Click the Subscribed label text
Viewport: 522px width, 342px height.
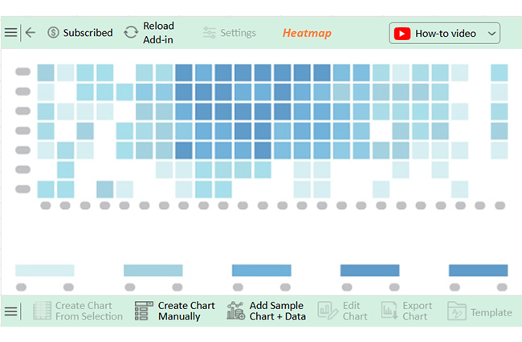point(88,33)
